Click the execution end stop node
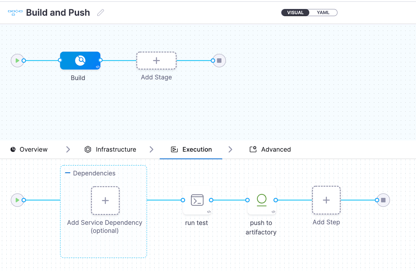 pyautogui.click(x=383, y=200)
